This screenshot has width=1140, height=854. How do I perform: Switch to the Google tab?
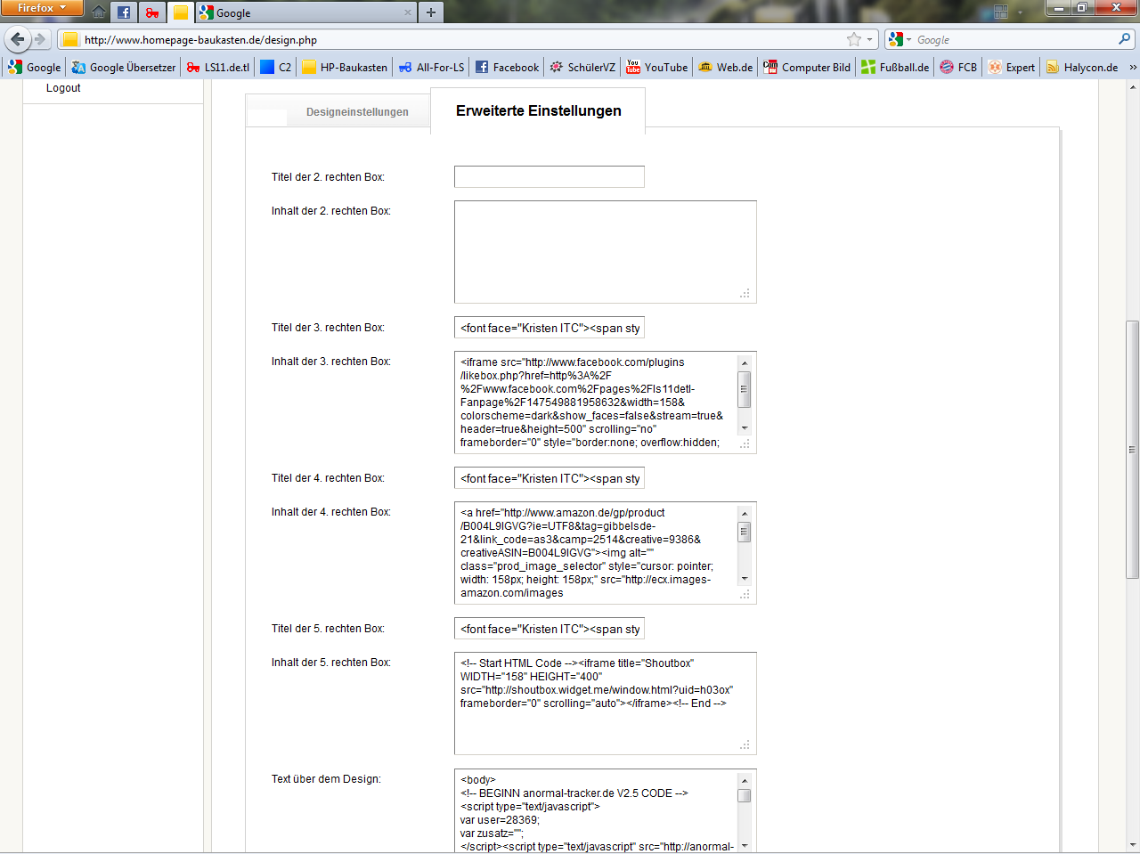click(x=306, y=12)
